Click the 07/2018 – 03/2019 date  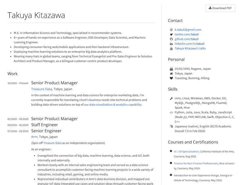18,131
